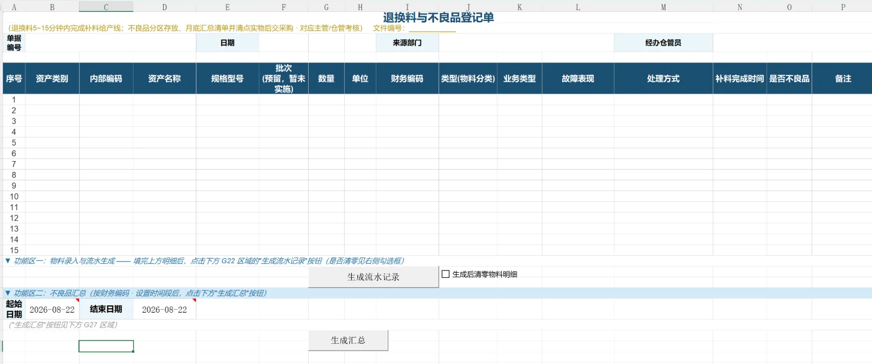Click the 文件编号 label
This screenshot has height=364, width=872.
(389, 28)
